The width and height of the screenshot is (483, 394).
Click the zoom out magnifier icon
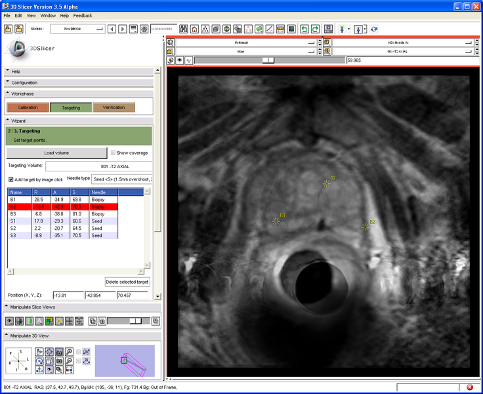coord(70,361)
